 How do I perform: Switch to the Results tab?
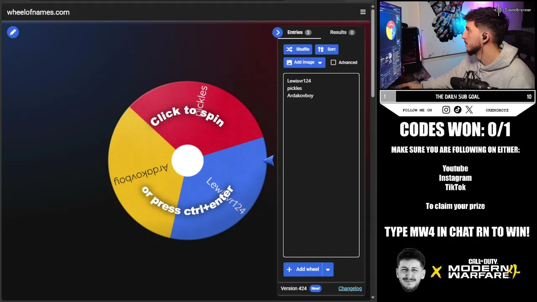tap(342, 32)
